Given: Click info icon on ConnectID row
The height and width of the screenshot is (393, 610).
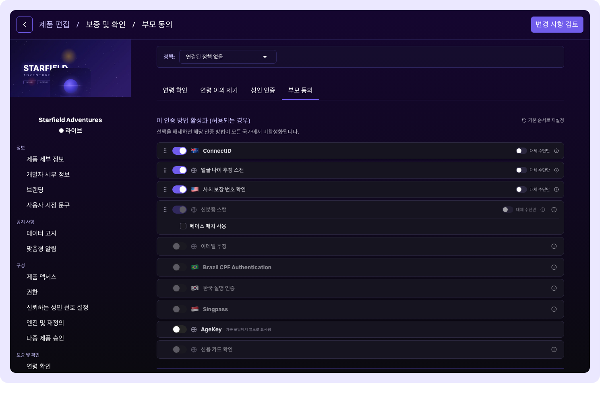Looking at the screenshot, I should [556, 151].
